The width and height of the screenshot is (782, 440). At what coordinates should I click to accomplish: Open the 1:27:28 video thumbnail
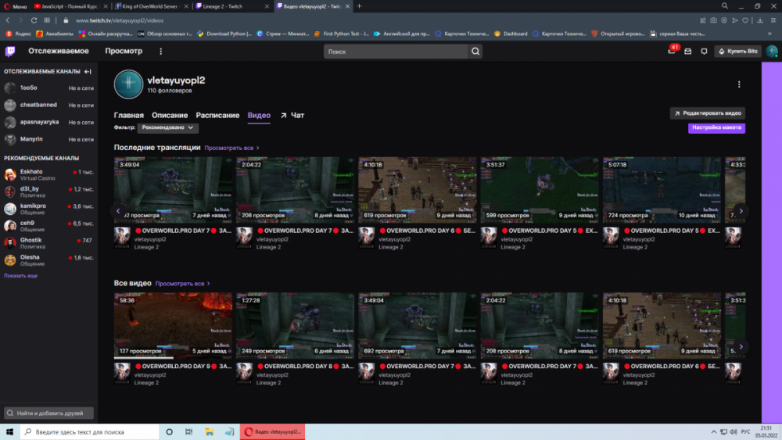click(296, 325)
